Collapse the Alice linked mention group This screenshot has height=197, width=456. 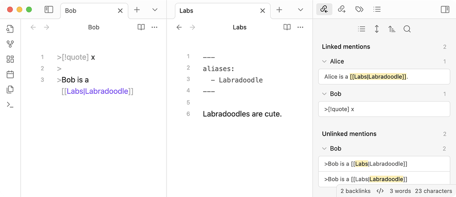[324, 61]
